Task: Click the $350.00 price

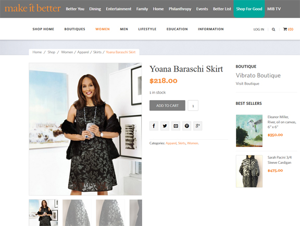Action: 275,135
